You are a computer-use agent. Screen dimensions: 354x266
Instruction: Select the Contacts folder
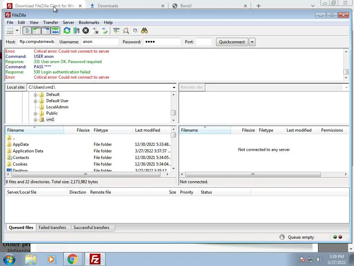click(x=88, y=158)
